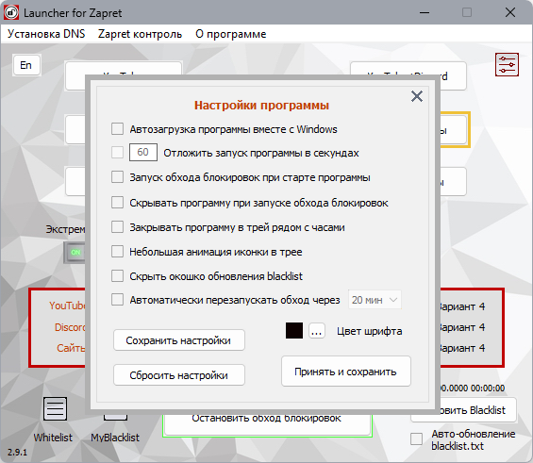This screenshot has height=463, width=533.
Task: Click Сохранить настройки button
Action: (x=179, y=340)
